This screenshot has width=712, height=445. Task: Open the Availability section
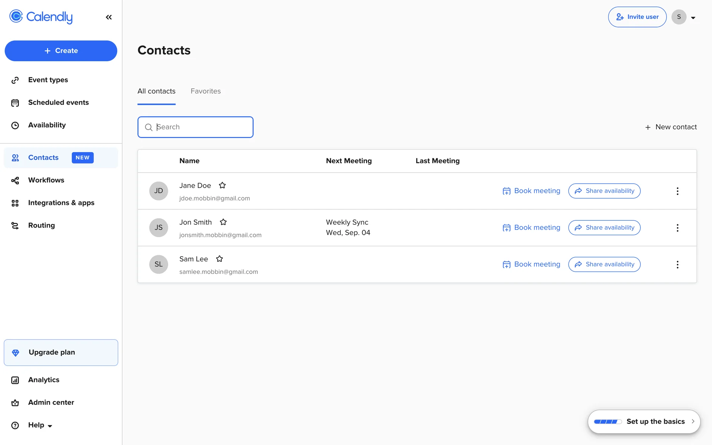(47, 125)
